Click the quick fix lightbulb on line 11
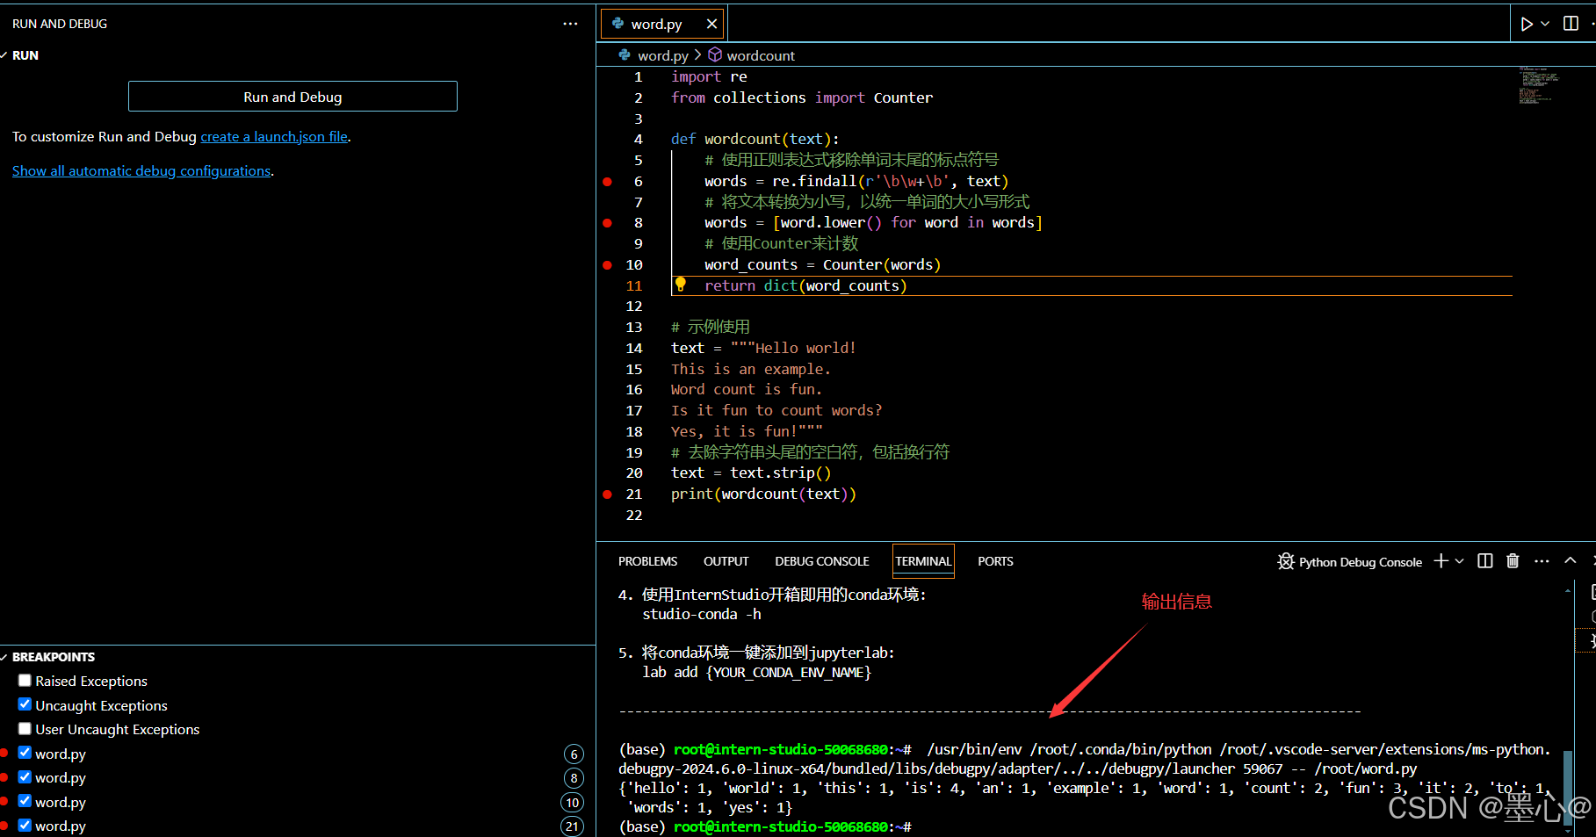Image resolution: width=1596 pixels, height=837 pixels. coord(681,285)
